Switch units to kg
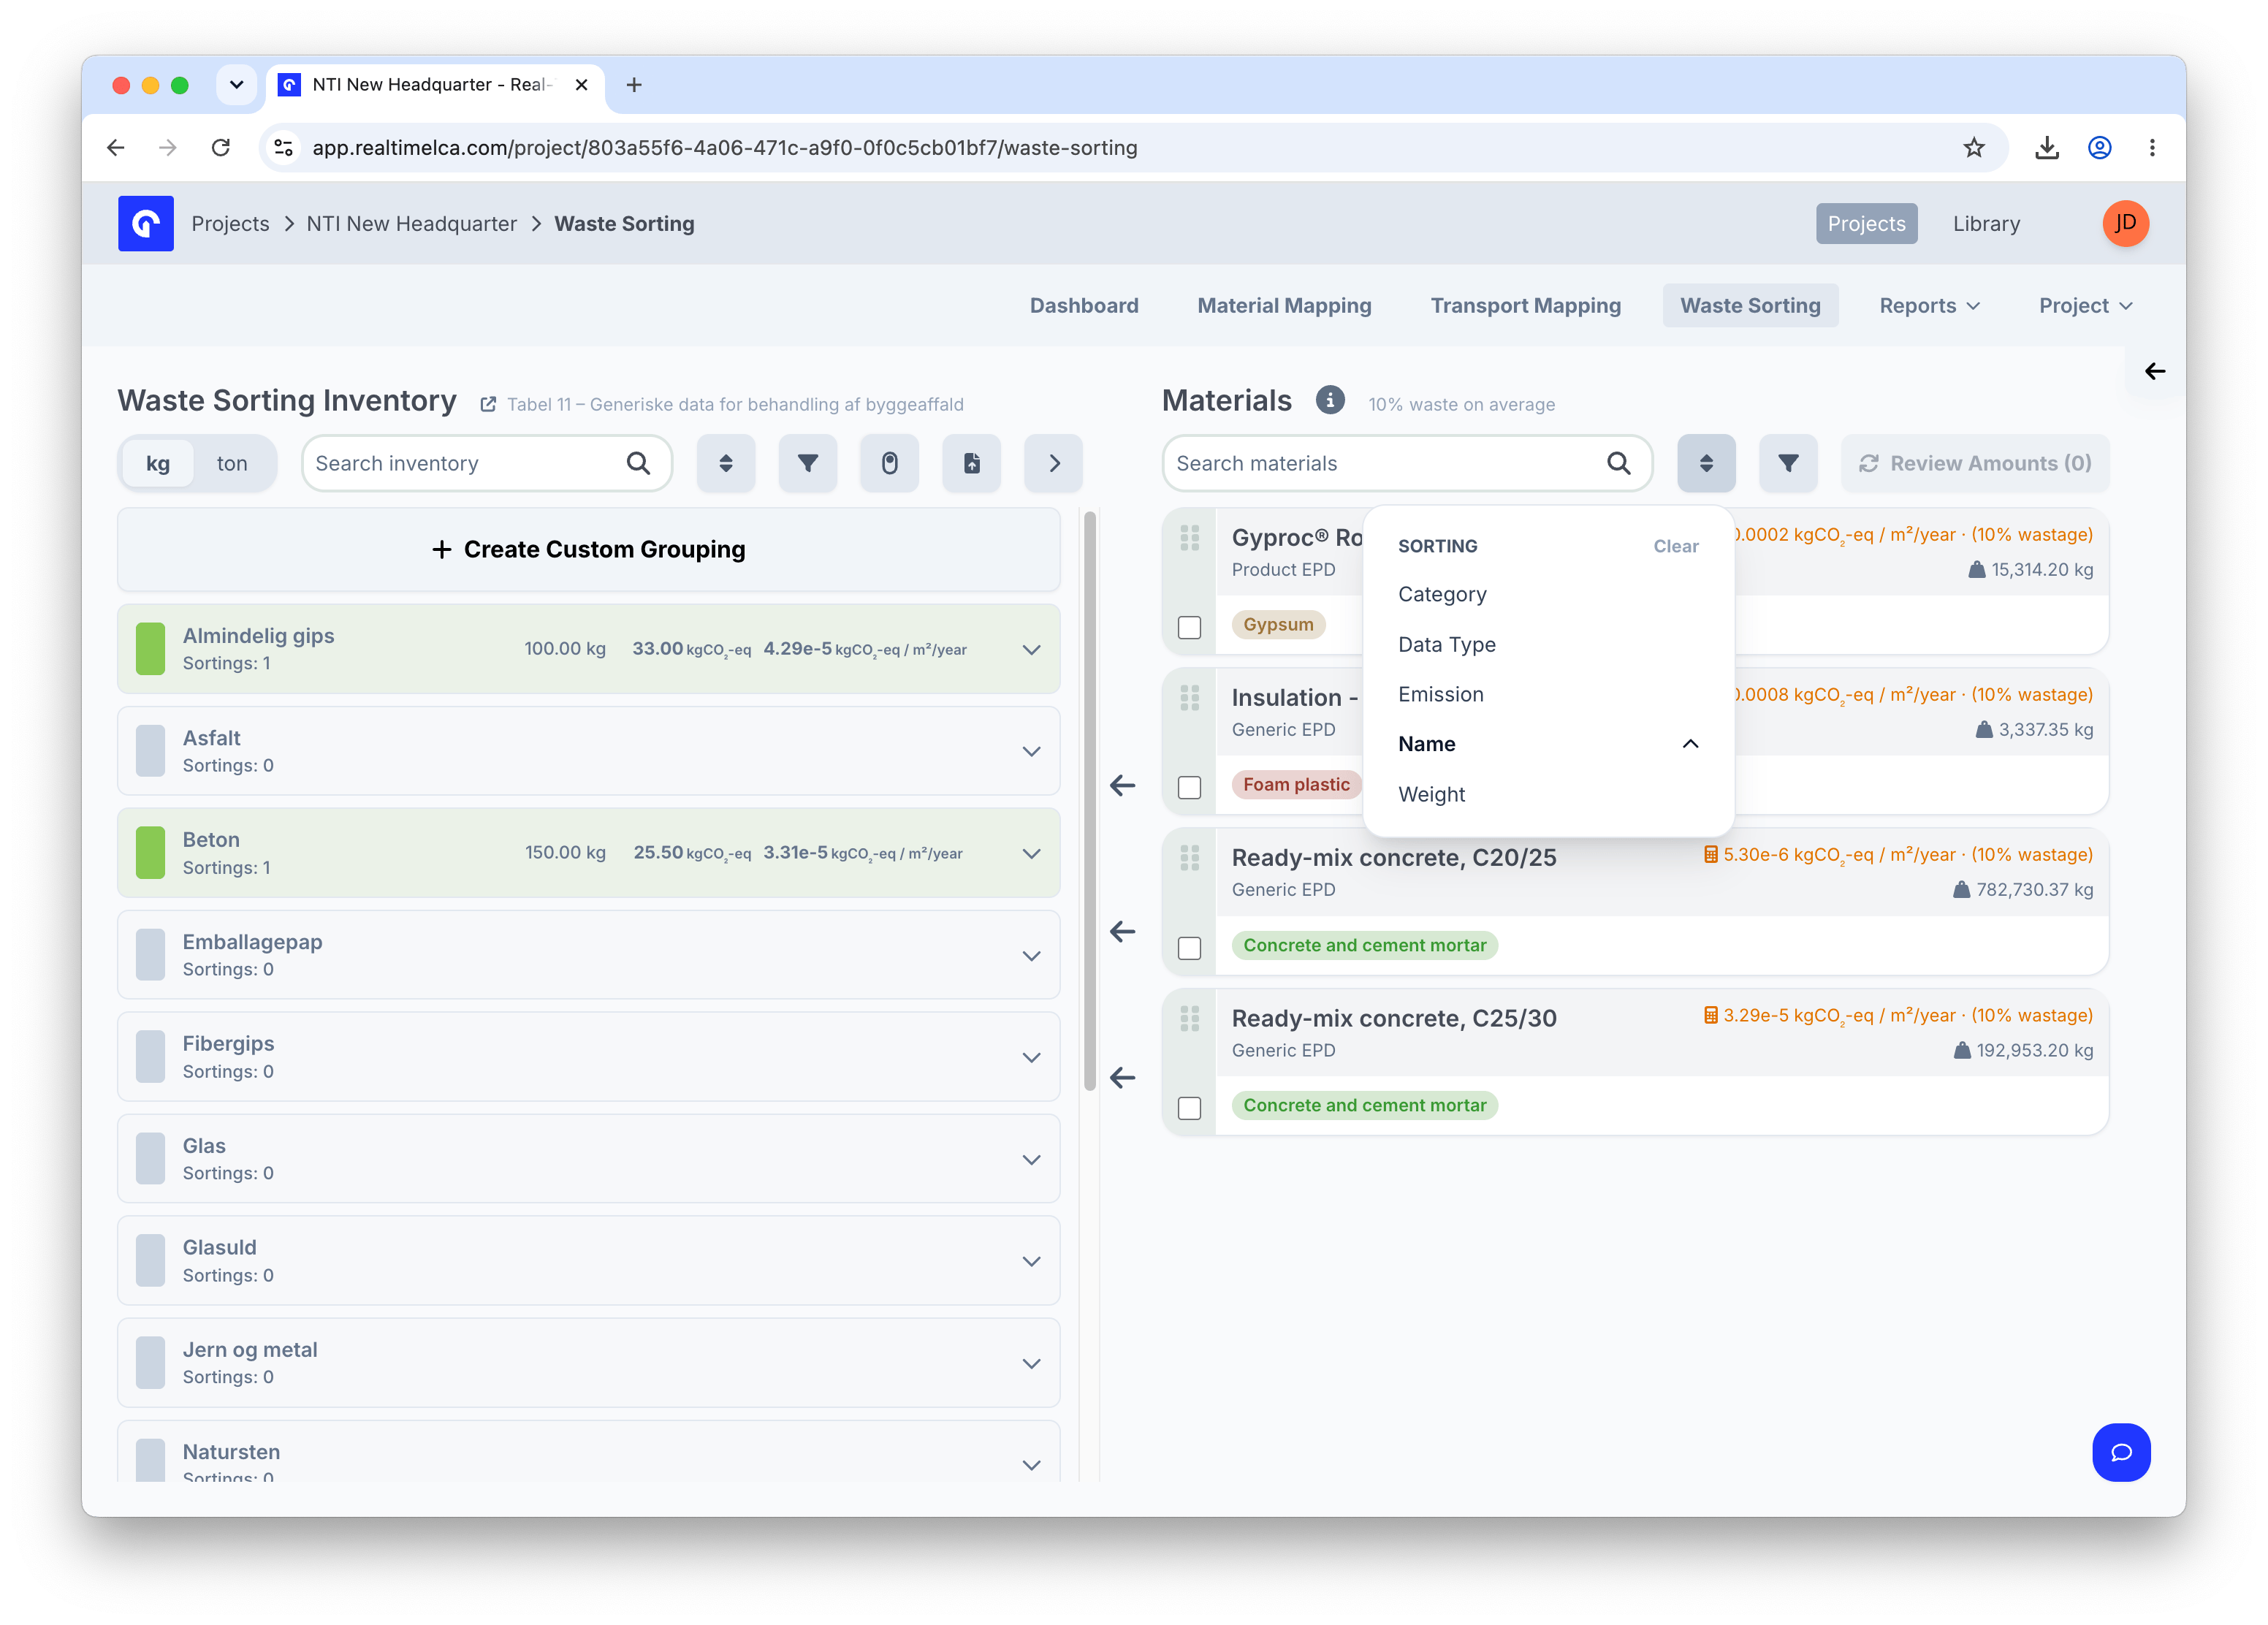Image resolution: width=2268 pixels, height=1625 pixels. (158, 463)
